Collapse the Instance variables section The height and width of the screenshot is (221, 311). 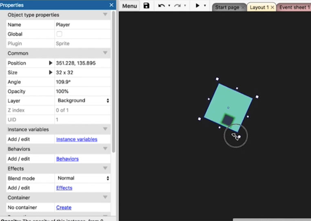(x=105, y=129)
